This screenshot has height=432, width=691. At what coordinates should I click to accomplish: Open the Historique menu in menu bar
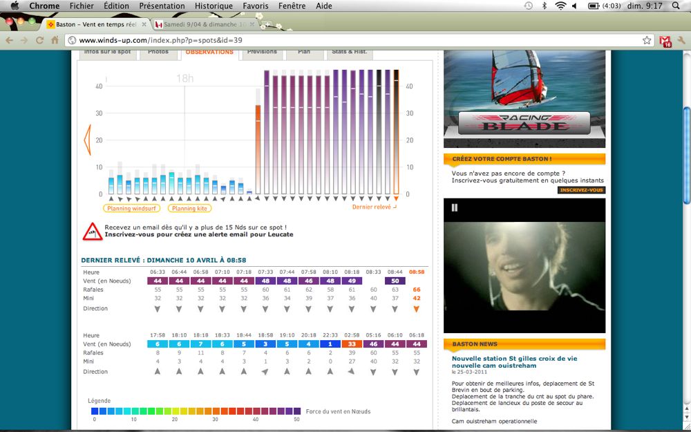point(214,6)
